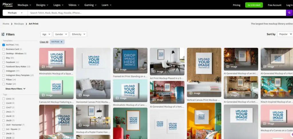Open the Sort by Popular dropdown
Image resolution: width=293 pixels, height=139 pixels.
(285, 34)
